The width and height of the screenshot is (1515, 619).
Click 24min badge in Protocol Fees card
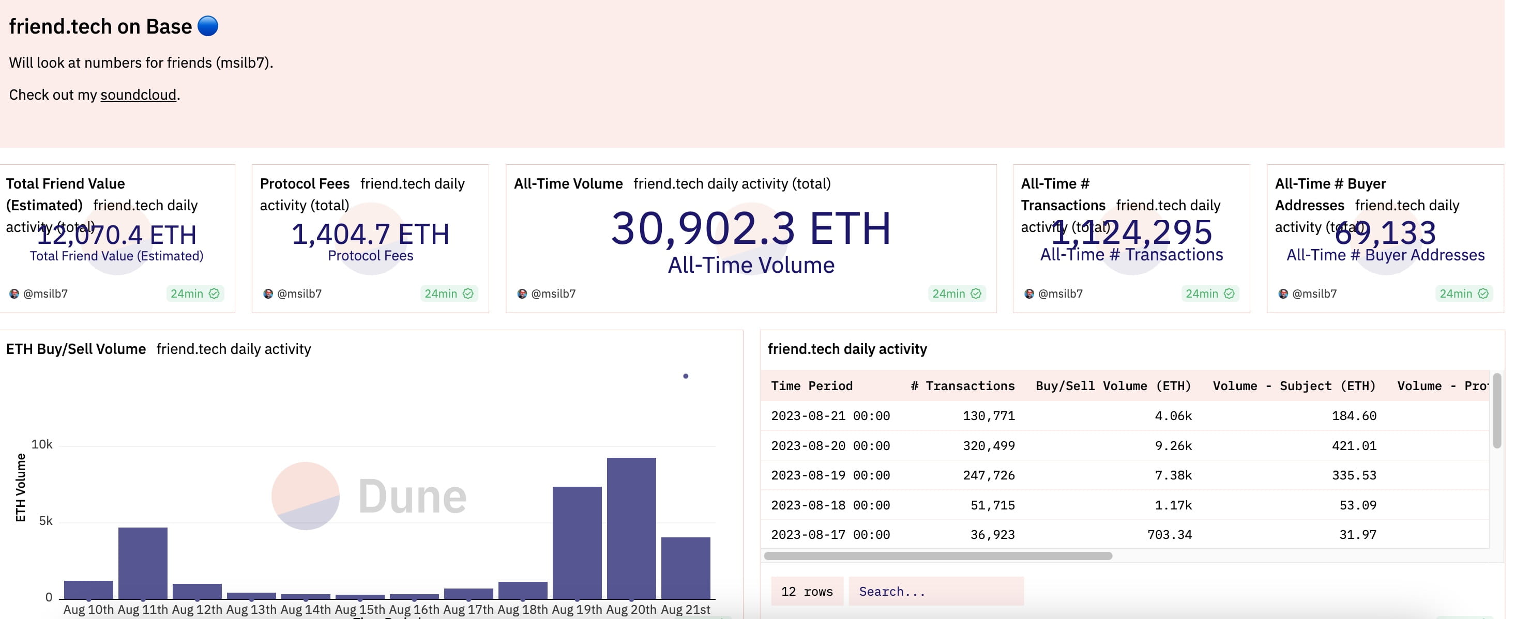tap(449, 293)
